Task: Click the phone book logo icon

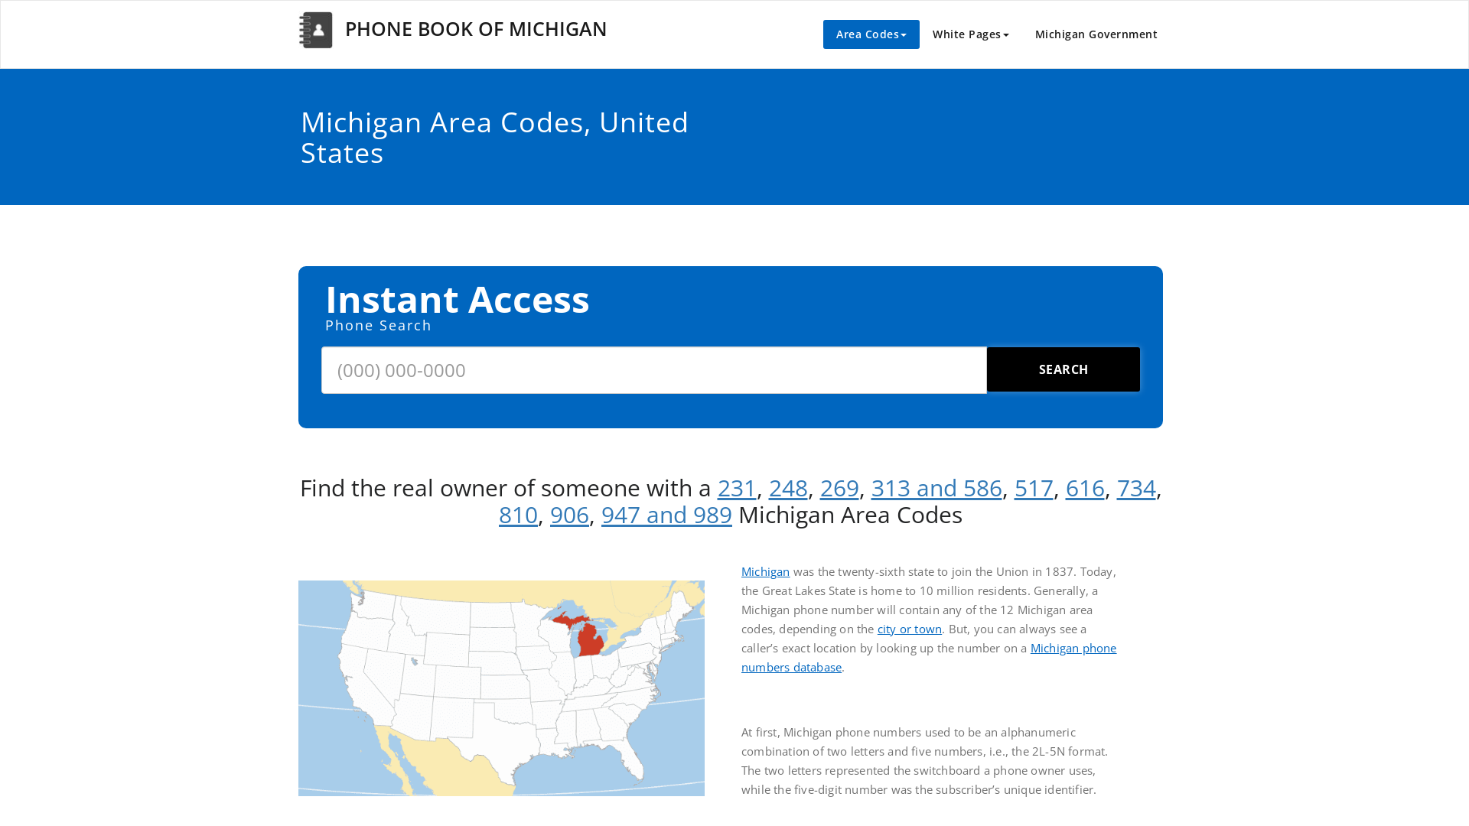Action: (x=315, y=30)
